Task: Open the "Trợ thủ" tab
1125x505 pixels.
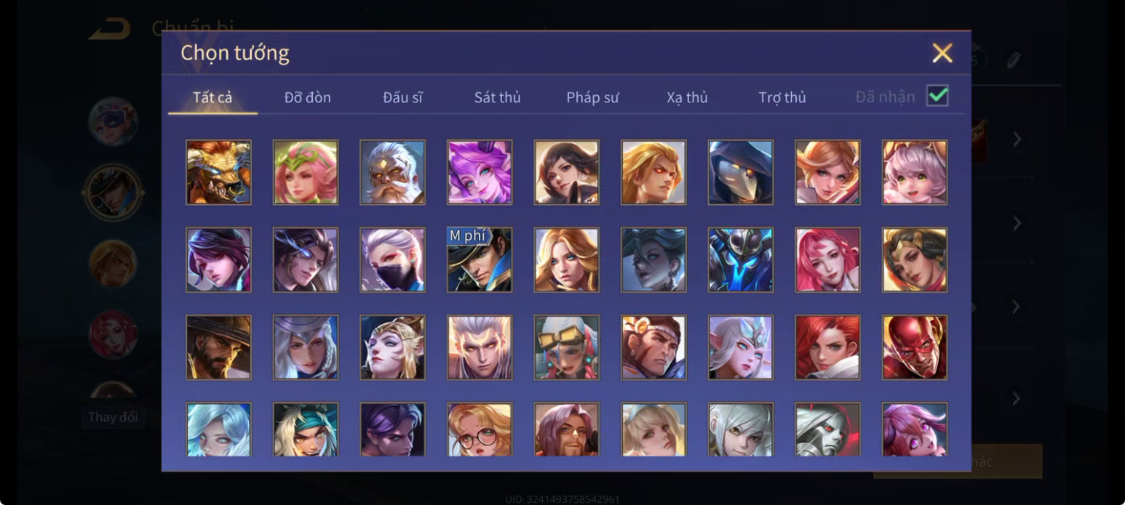Action: click(782, 97)
